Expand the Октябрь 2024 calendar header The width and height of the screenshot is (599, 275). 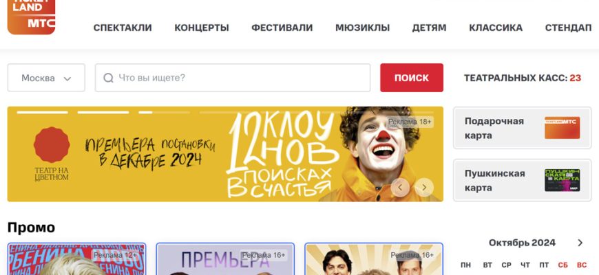tap(522, 243)
